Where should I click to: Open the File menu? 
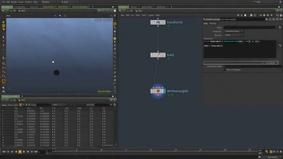[4, 2]
